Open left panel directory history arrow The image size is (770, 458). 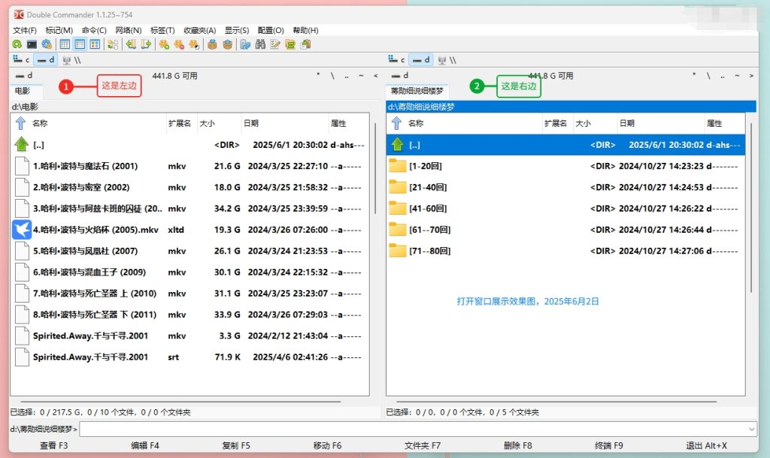376,74
